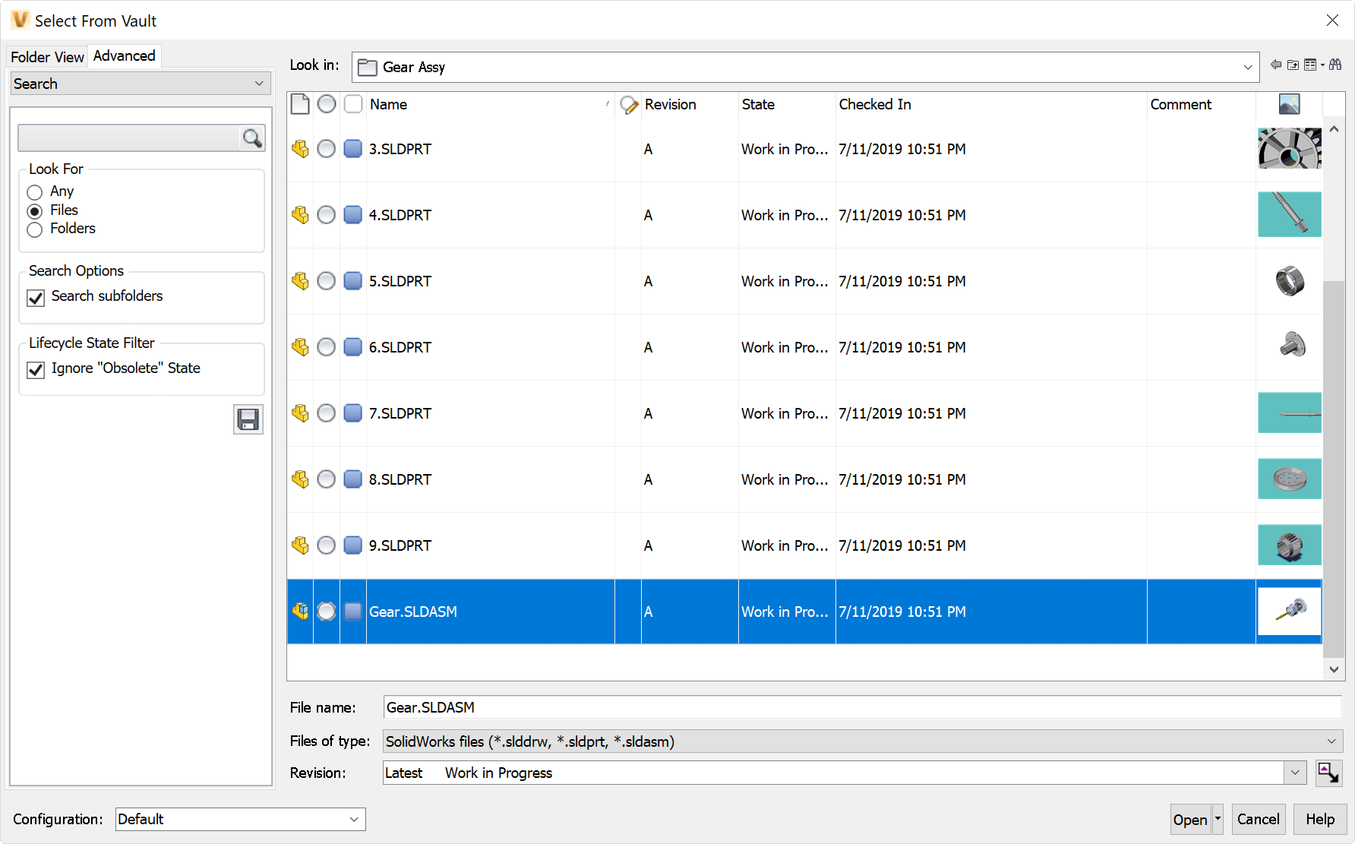Click the yellow part icon for 5.SLDPRT
Image resolution: width=1355 pixels, height=844 pixels.
coord(300,281)
